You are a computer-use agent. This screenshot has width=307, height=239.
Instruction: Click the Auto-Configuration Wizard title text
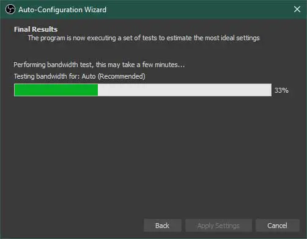tap(62, 10)
